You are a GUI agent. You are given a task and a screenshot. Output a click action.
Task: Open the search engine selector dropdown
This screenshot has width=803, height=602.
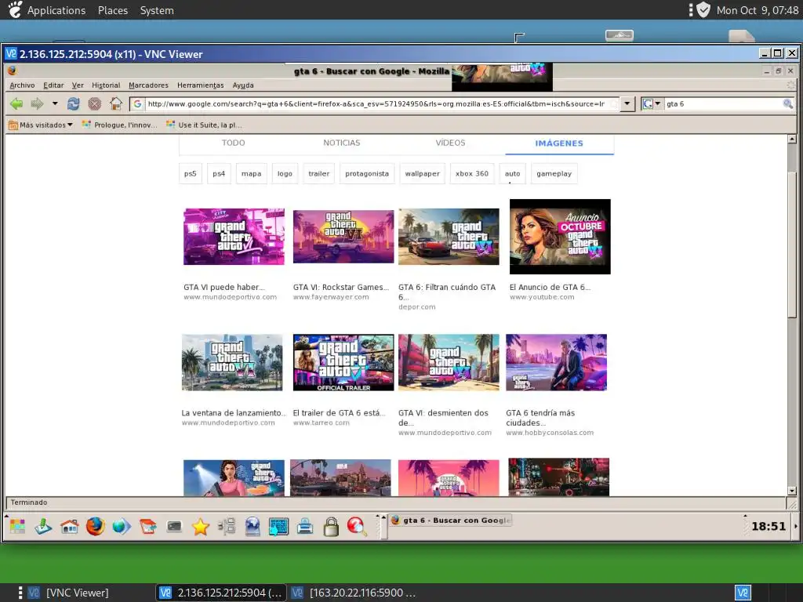tap(652, 104)
